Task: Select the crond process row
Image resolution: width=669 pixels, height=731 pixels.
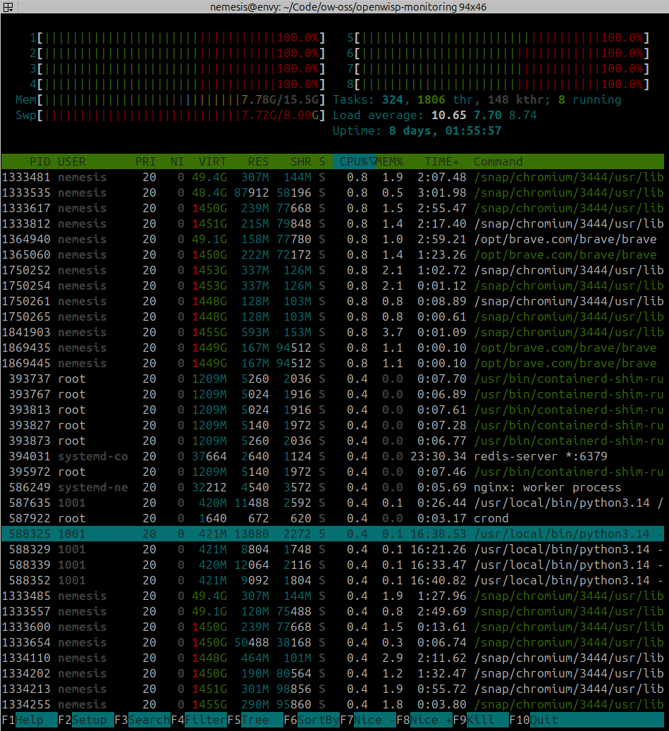Action: tap(333, 518)
